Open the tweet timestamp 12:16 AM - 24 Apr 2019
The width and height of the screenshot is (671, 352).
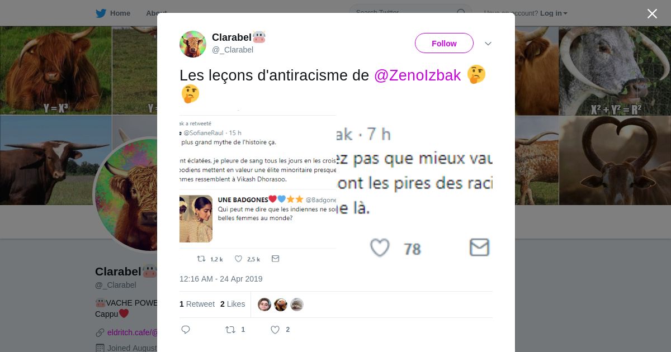pos(221,279)
